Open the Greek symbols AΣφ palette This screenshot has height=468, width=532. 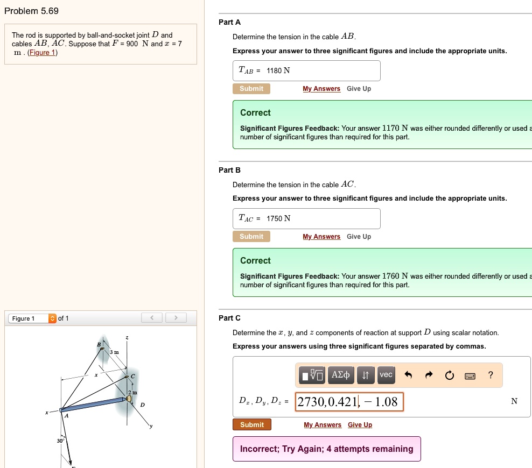pos(341,375)
